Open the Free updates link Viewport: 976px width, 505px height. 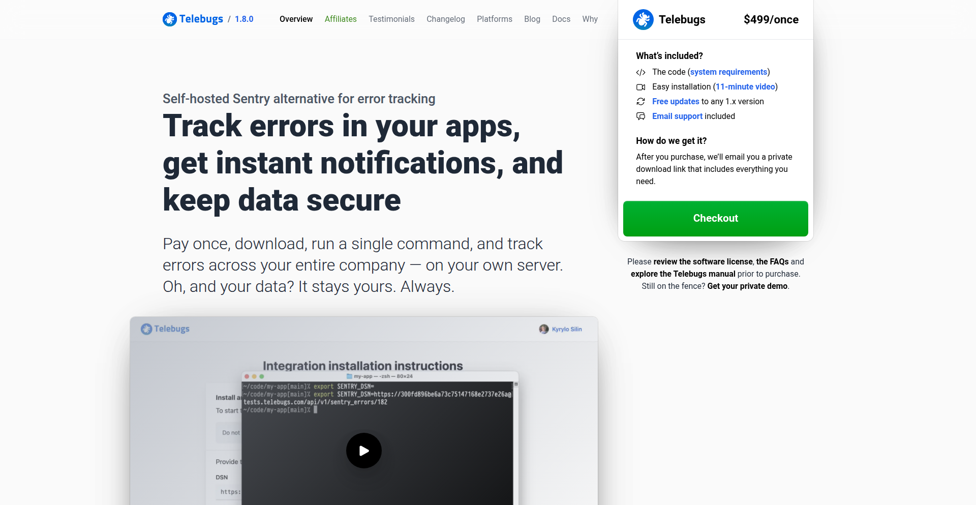(x=675, y=101)
